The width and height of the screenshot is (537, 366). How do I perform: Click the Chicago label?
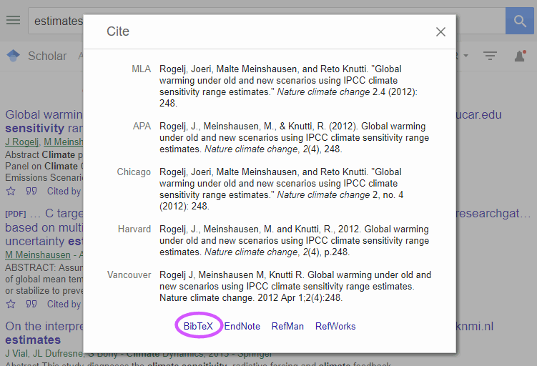(x=134, y=172)
